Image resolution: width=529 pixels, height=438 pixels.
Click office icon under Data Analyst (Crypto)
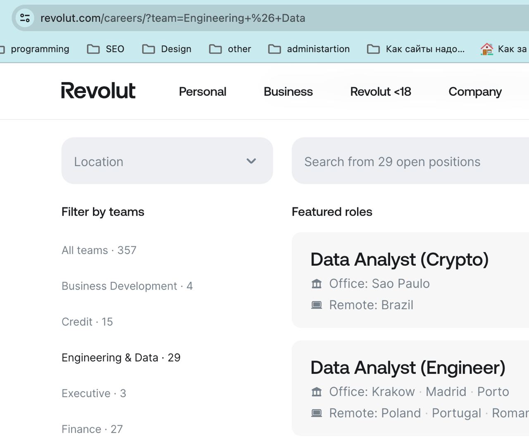(x=317, y=283)
